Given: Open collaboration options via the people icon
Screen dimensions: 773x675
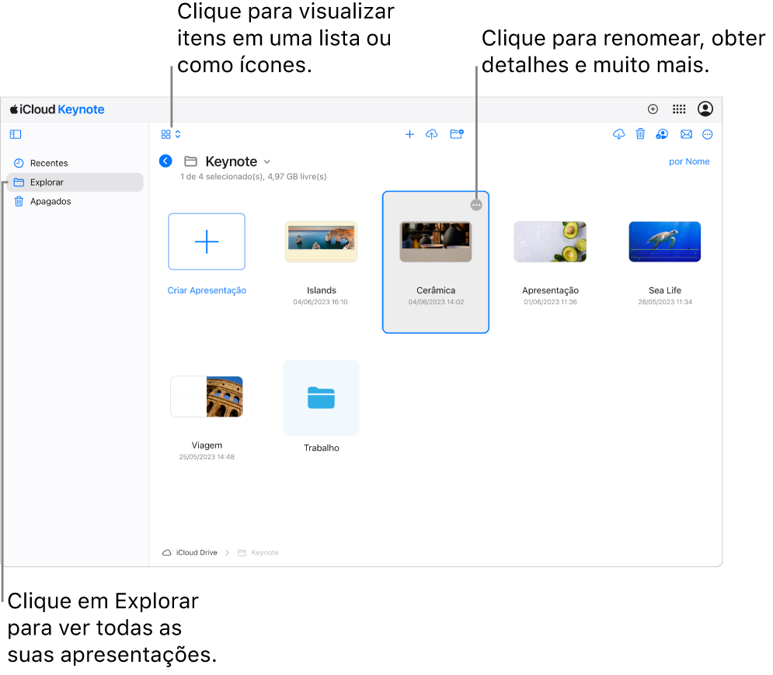Looking at the screenshot, I should click(x=662, y=134).
